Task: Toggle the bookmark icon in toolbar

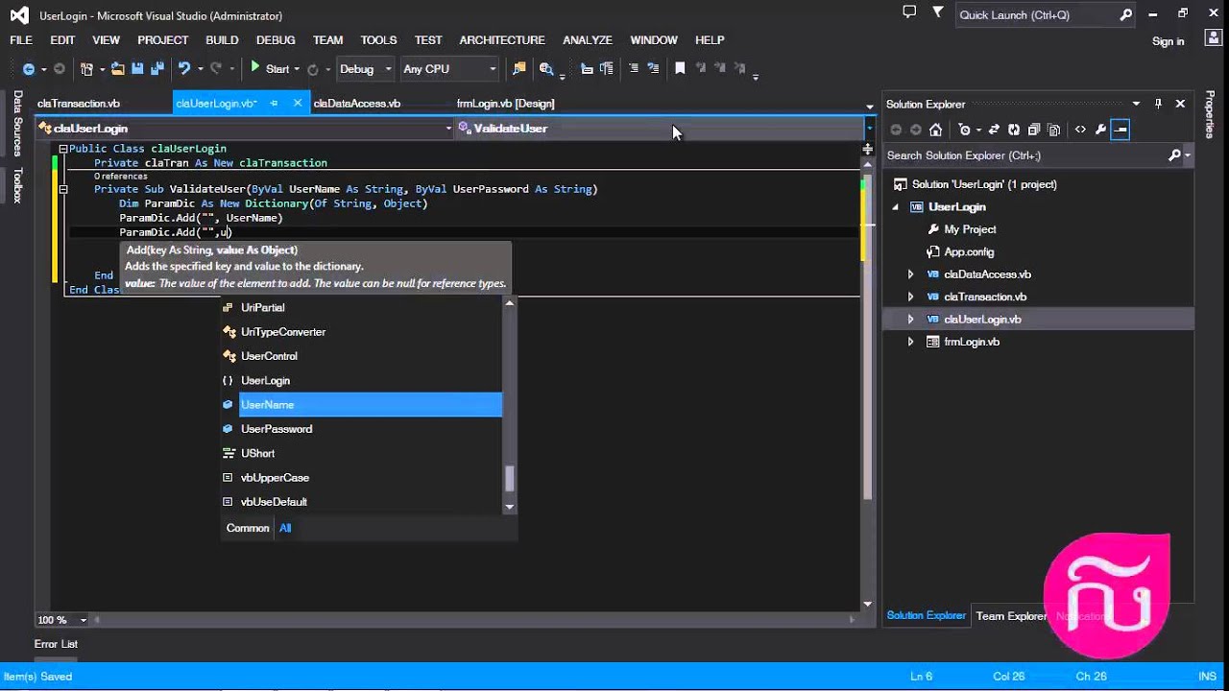Action: [x=680, y=69]
